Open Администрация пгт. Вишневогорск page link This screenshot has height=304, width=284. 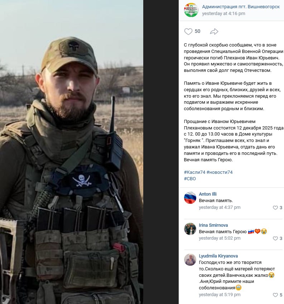pos(241,6)
